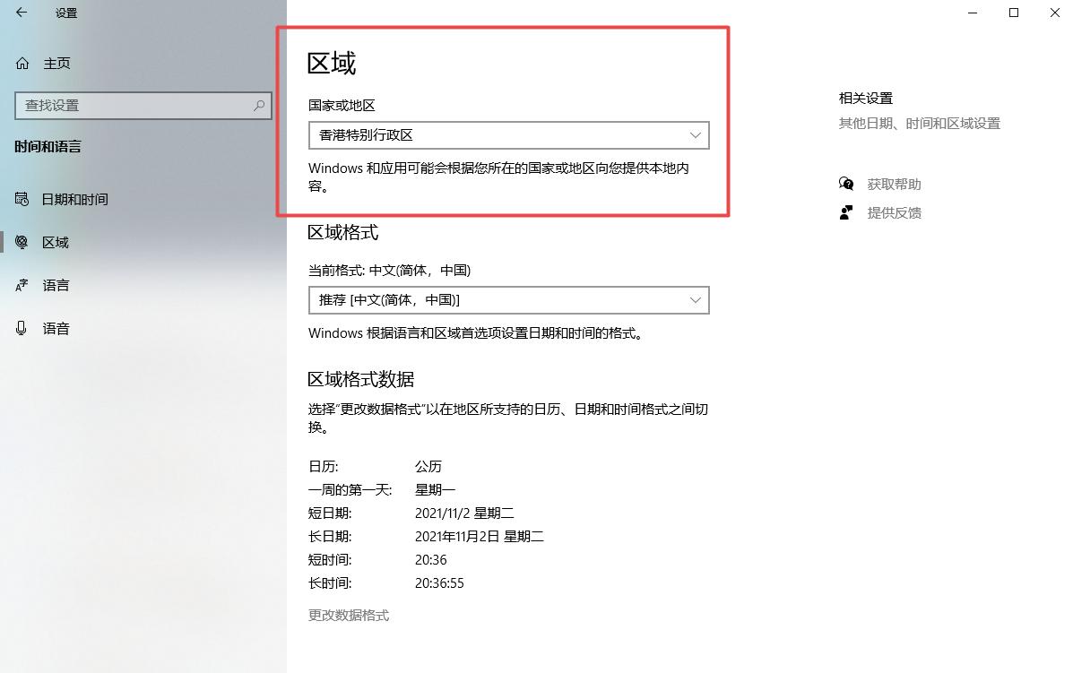Open 更改数据格式 link
This screenshot has width=1073, height=673.
(x=349, y=615)
